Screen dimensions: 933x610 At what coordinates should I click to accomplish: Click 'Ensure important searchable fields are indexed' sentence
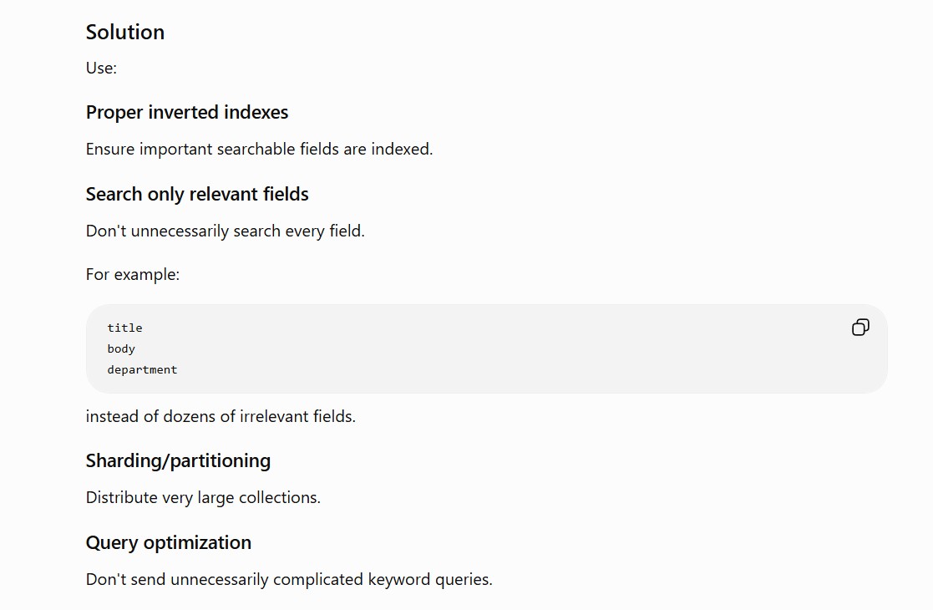(260, 149)
